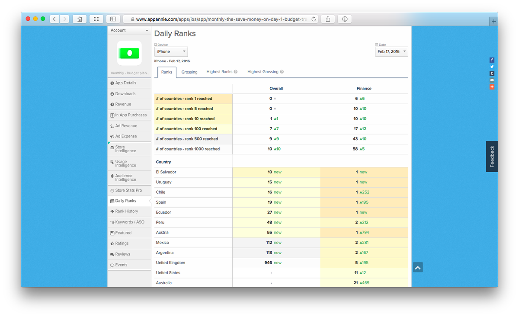Open the Feedback side tab

tap(492, 157)
